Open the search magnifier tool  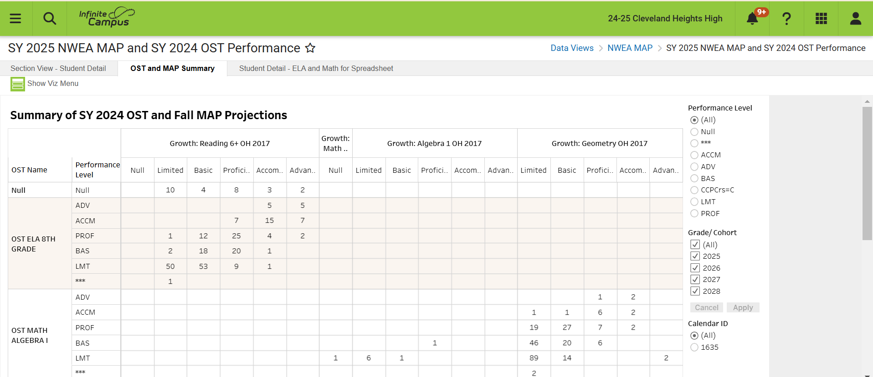coord(50,18)
